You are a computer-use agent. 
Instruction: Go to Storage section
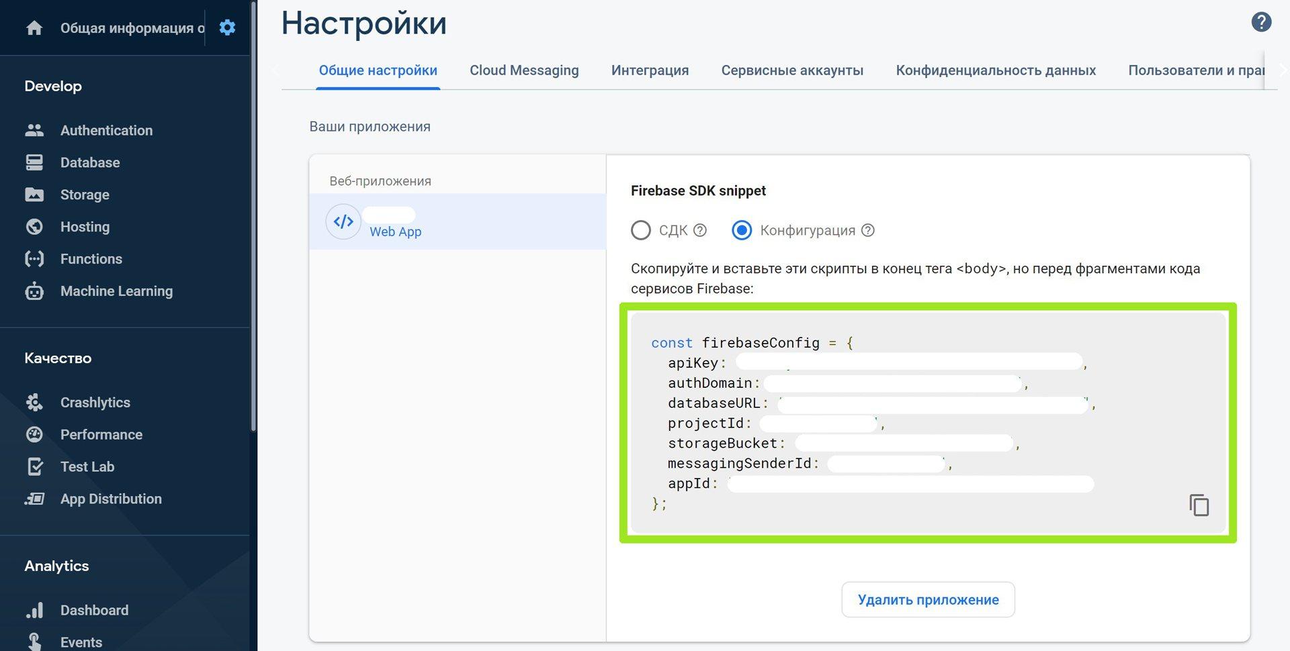tap(85, 195)
